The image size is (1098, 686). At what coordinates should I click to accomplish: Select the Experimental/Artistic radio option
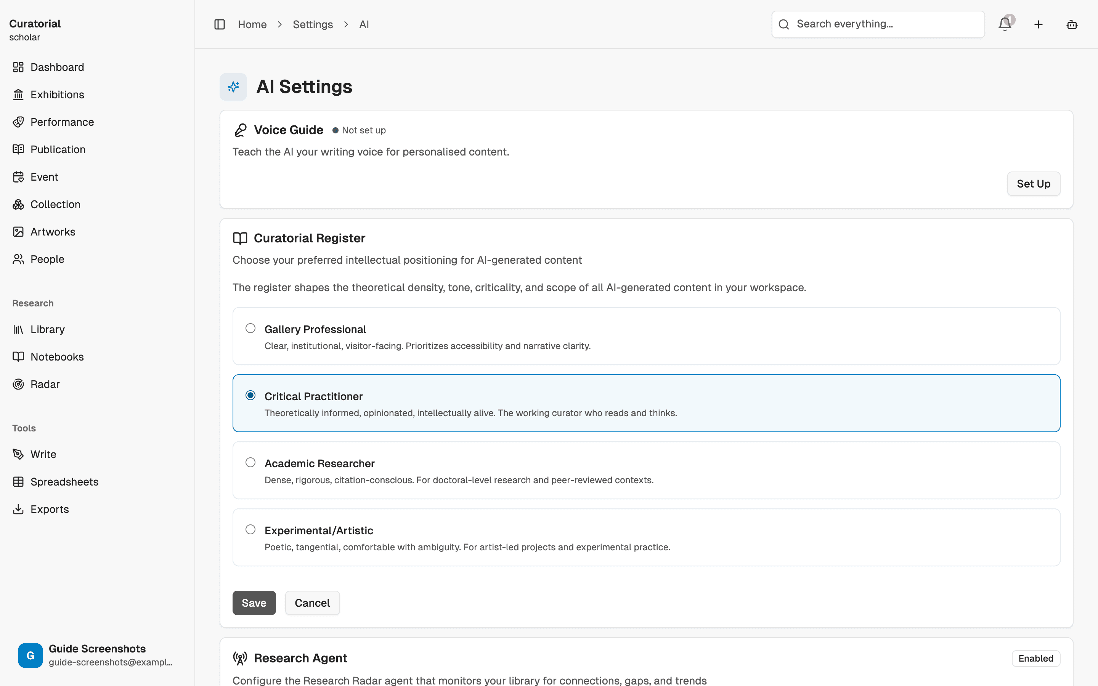point(250,529)
